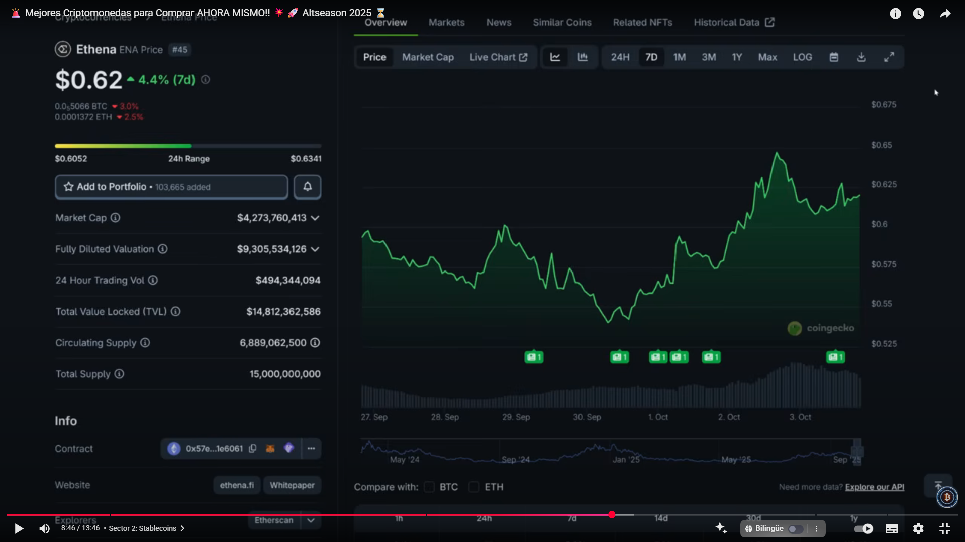Switch to the candlestick chart icon
This screenshot has width=965, height=542.
(x=583, y=57)
